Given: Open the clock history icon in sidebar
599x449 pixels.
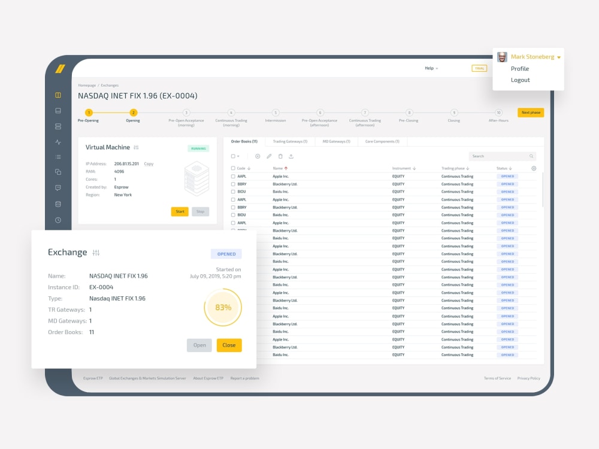Looking at the screenshot, I should click(58, 220).
